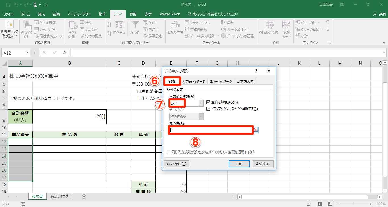Screen dimensions: 388x207
Task: Open the データの入力規則 dropdown arrow
Action: click(218, 36)
